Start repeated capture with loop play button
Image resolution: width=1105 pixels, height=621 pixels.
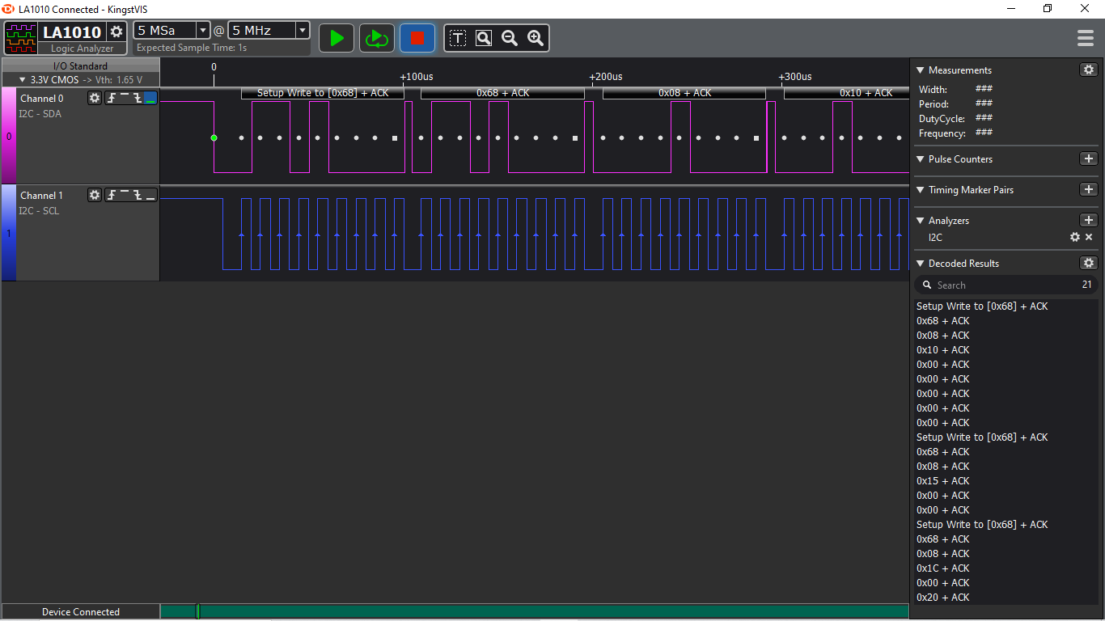[376, 38]
